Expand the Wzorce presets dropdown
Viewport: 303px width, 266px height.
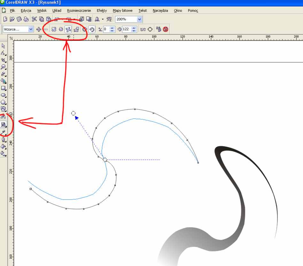pos(31,29)
